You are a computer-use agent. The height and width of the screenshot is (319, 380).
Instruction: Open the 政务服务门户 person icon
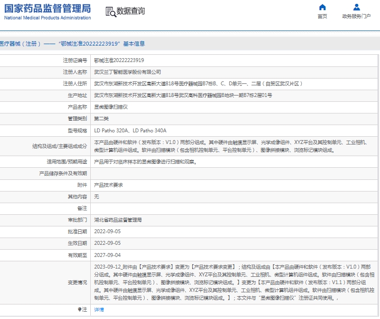tap(357, 7)
